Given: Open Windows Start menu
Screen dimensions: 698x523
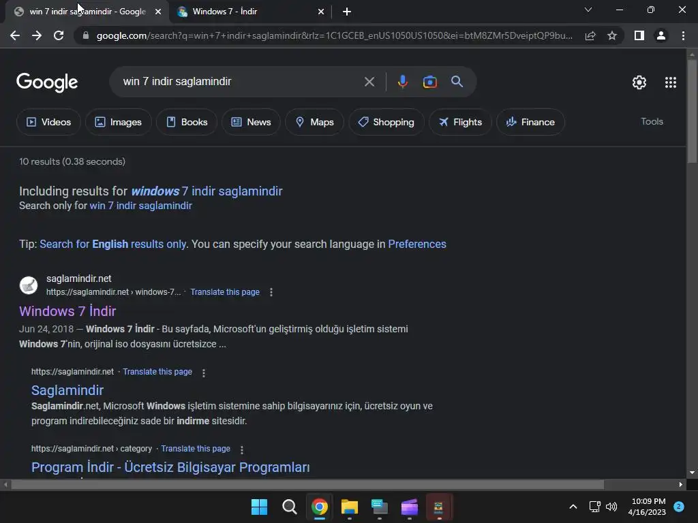Looking at the screenshot, I should click(259, 507).
